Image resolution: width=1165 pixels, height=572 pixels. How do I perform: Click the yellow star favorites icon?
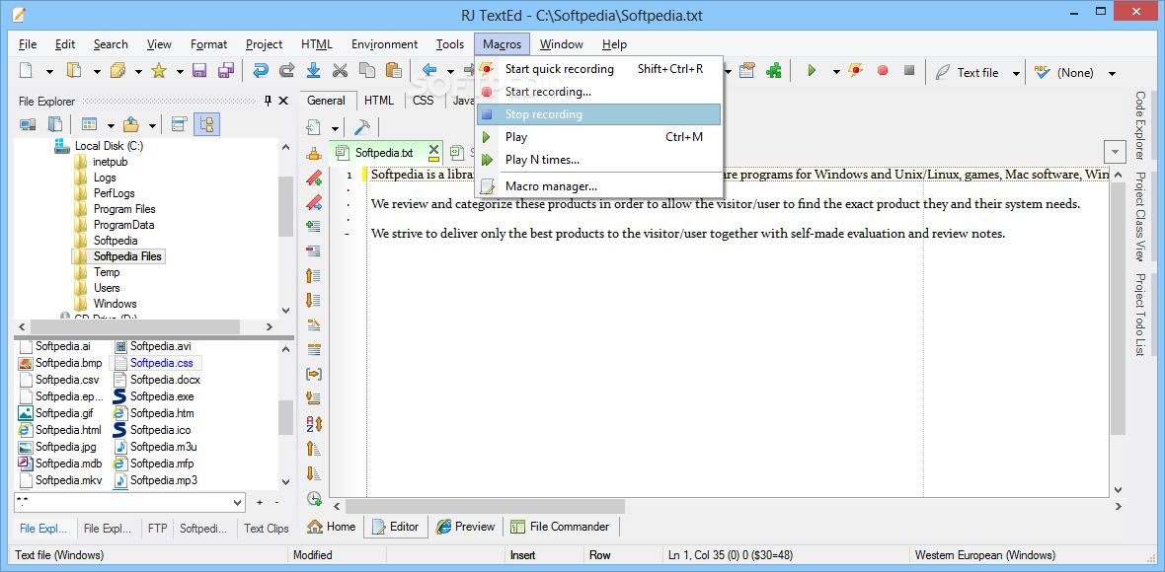click(x=158, y=71)
